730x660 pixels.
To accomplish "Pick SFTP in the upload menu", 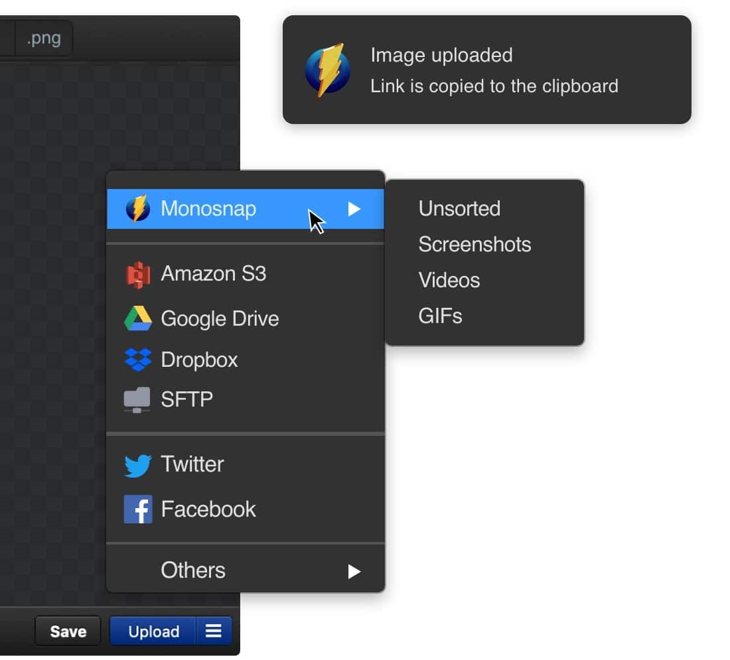I will [246, 400].
